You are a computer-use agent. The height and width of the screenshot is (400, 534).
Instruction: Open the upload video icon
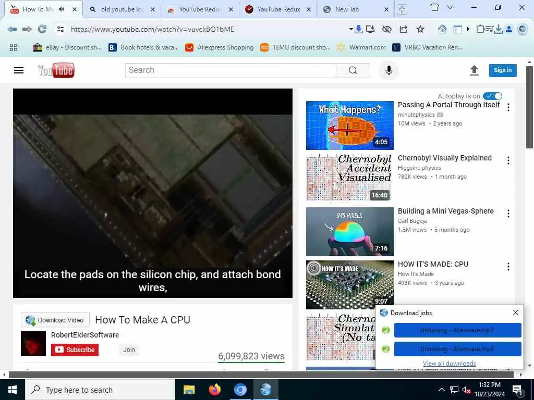pyautogui.click(x=474, y=70)
